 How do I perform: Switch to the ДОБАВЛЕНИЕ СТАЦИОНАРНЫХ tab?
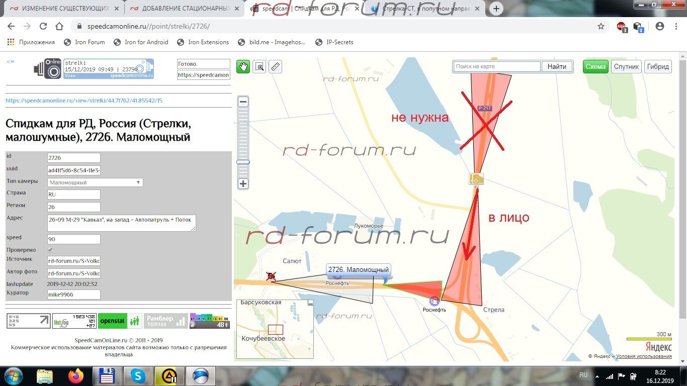[x=181, y=9]
